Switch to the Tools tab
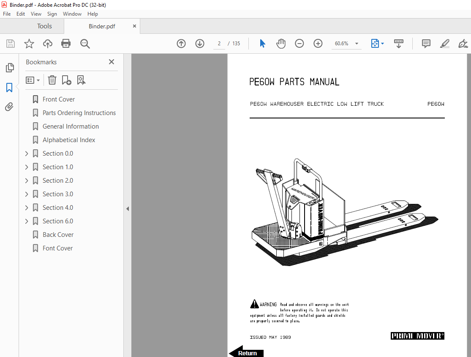The width and height of the screenshot is (471, 357). coord(44,26)
